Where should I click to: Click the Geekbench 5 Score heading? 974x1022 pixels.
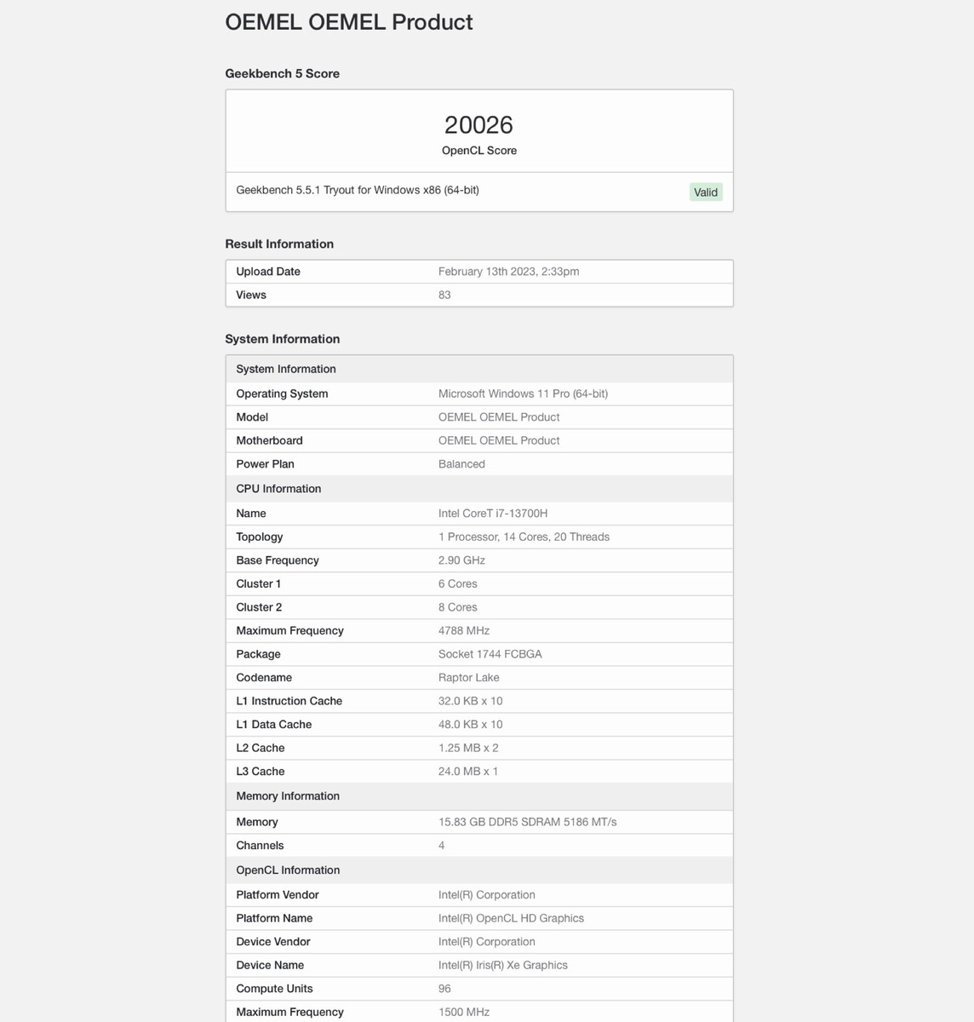tap(282, 74)
